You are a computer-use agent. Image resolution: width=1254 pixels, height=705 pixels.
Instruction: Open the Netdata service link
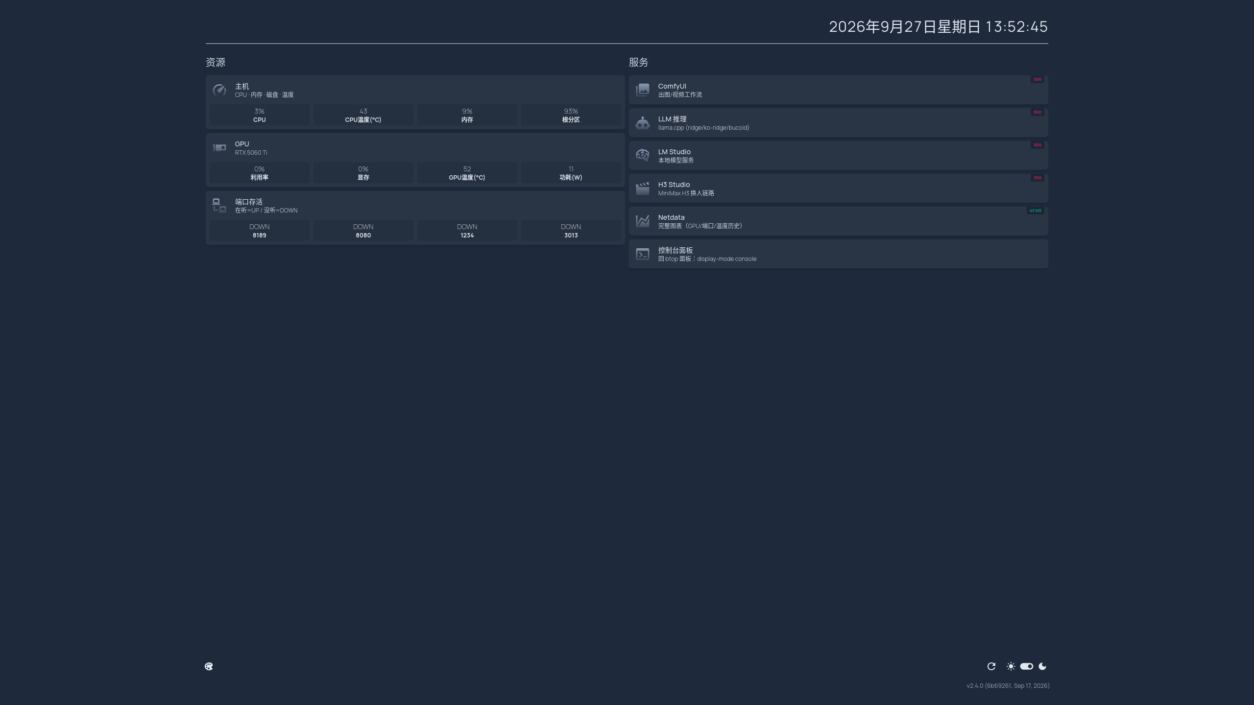pos(838,221)
